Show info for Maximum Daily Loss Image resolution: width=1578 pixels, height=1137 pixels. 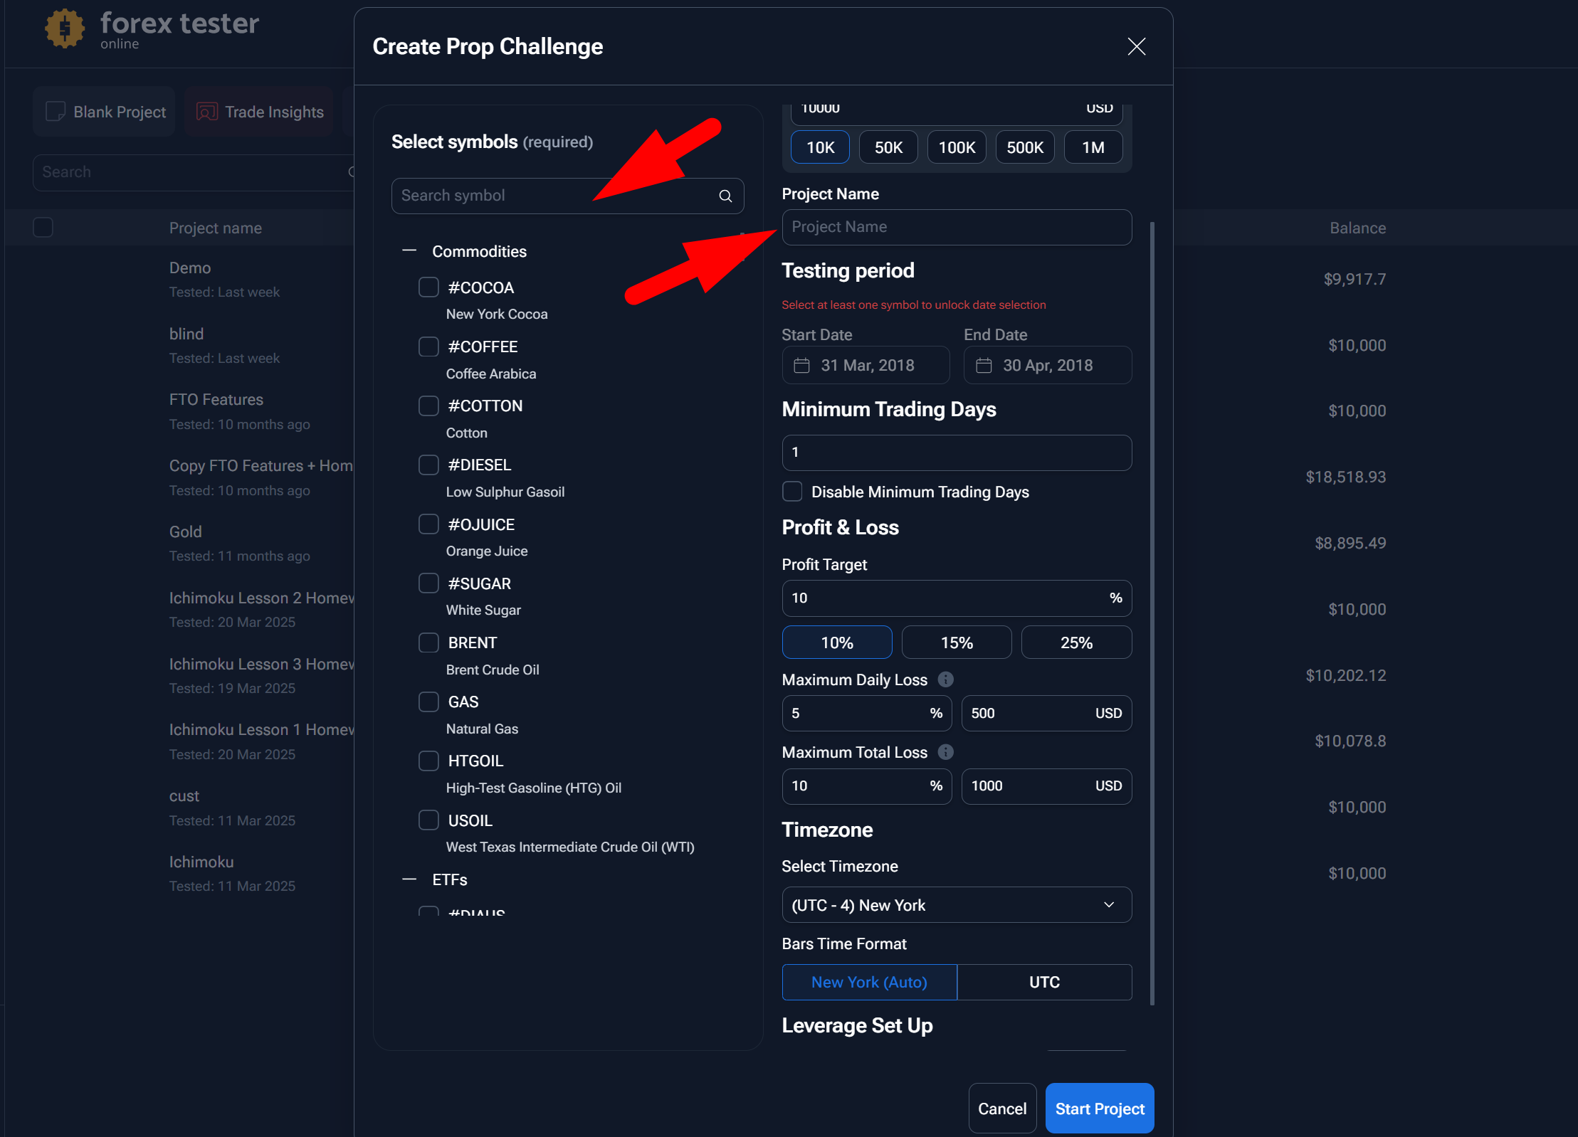[x=945, y=679]
